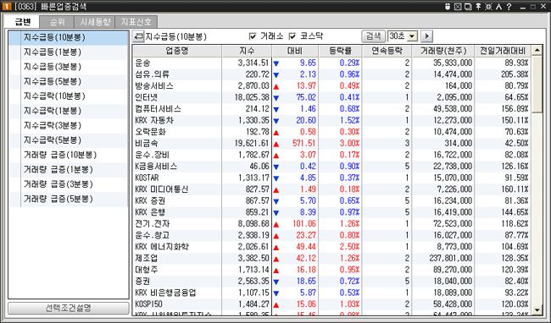Click the pushpin icon in title bar
Image resolution: width=551 pixels, height=323 pixels.
[478, 7]
